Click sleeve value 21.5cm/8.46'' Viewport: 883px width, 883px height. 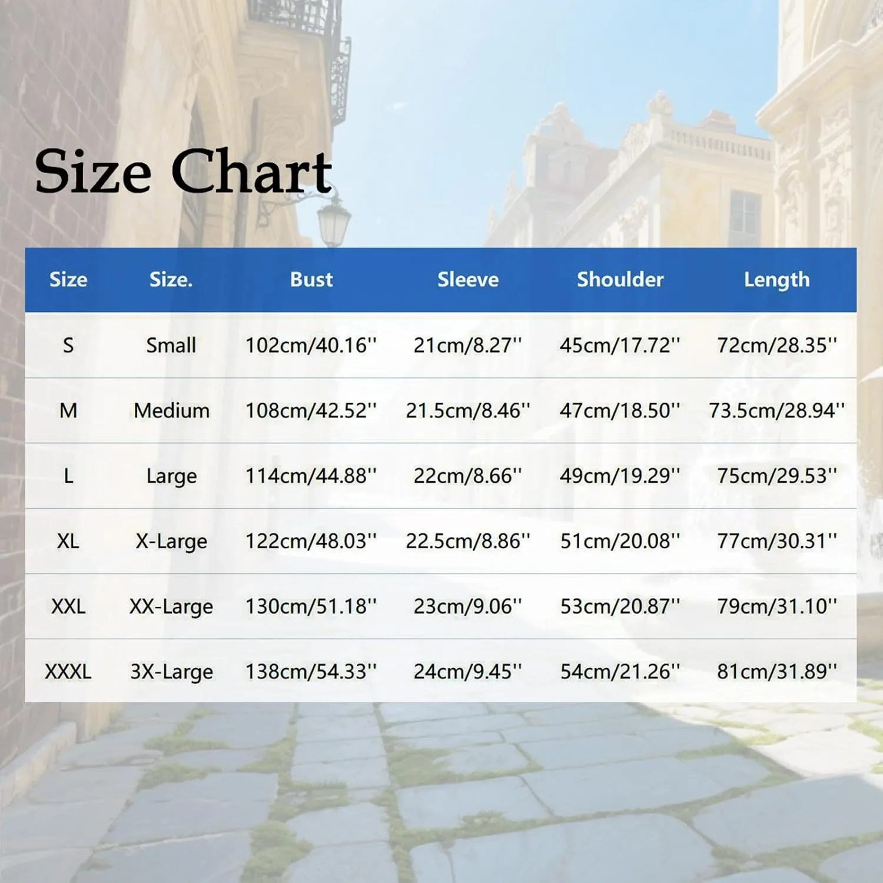click(468, 410)
